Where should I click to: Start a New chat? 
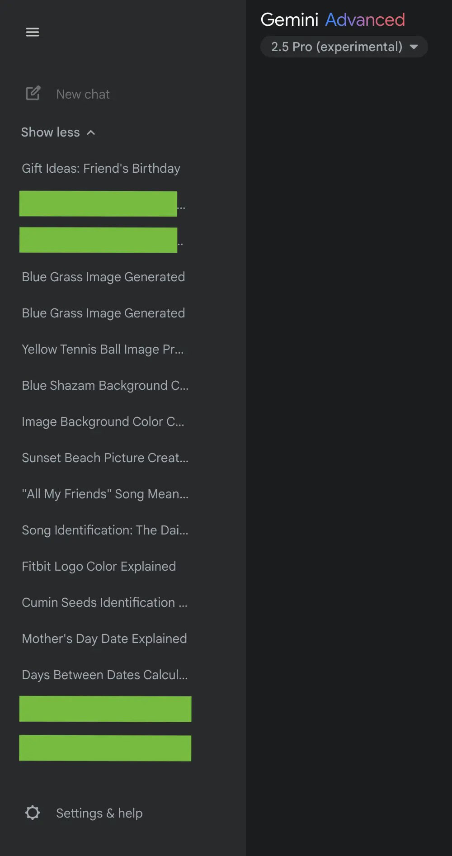(x=83, y=94)
